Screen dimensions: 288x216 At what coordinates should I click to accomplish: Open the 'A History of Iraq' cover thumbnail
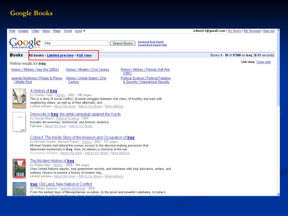tap(19, 98)
